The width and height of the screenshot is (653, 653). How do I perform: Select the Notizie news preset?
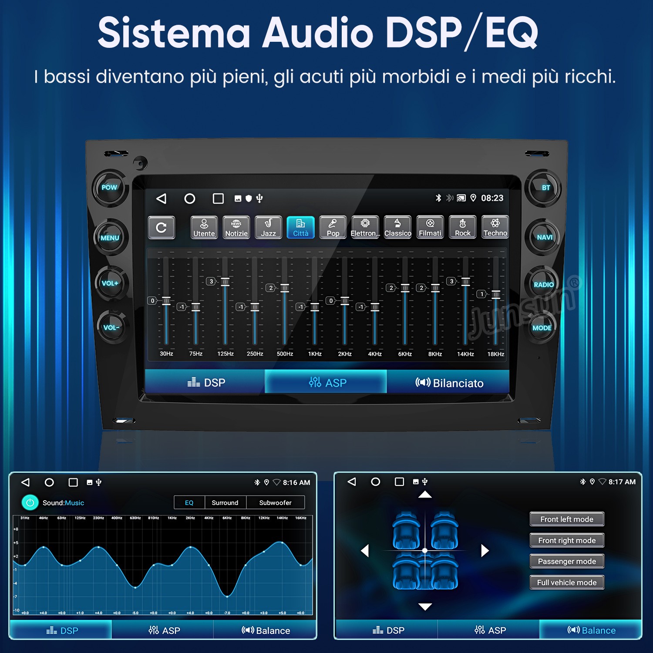click(236, 227)
